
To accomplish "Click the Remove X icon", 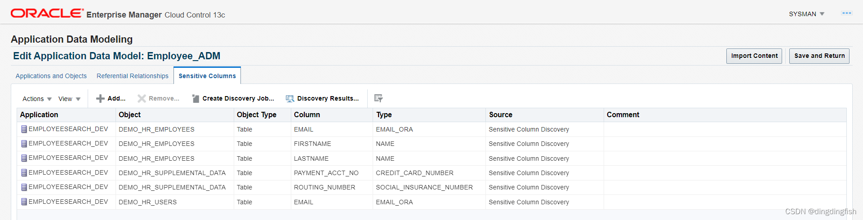I will click(142, 98).
